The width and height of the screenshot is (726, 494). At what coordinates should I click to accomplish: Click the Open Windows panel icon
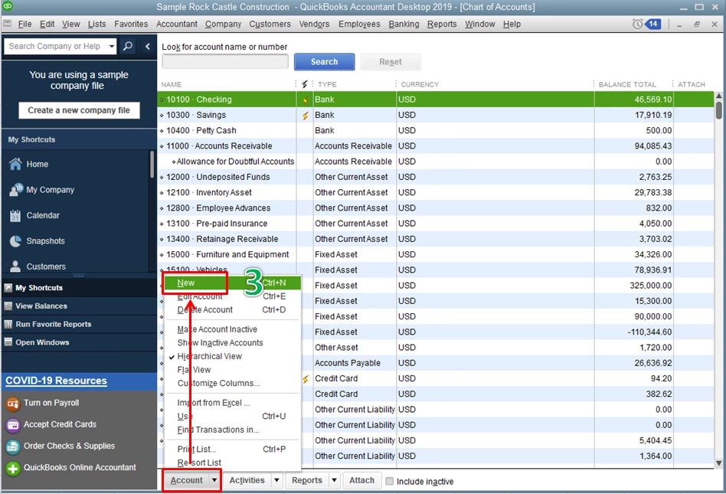pos(8,342)
